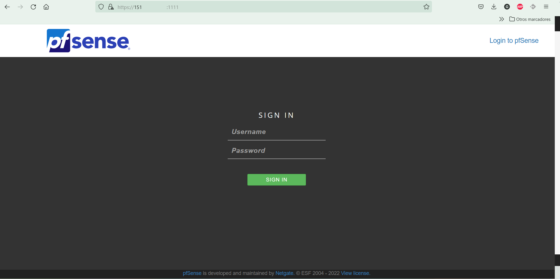This screenshot has width=560, height=279.
Task: Click the SIGN IN heading text
Action: click(x=276, y=115)
